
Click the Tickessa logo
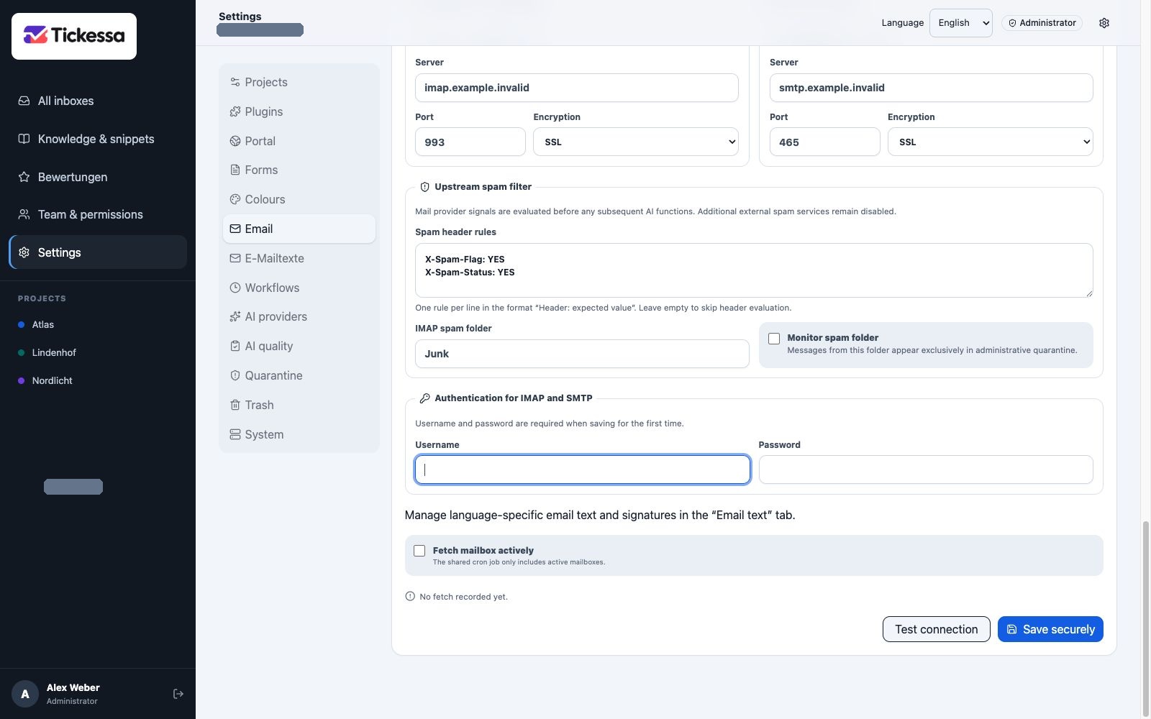pos(74,36)
